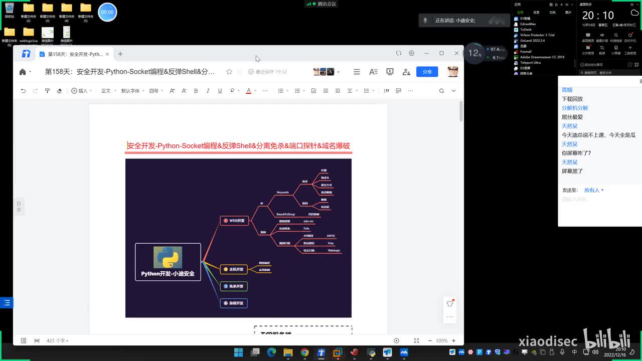Viewport: 642px width, 361px height.
Task: Click the refresh icon in the title bar
Action: pyautogui.click(x=399, y=53)
